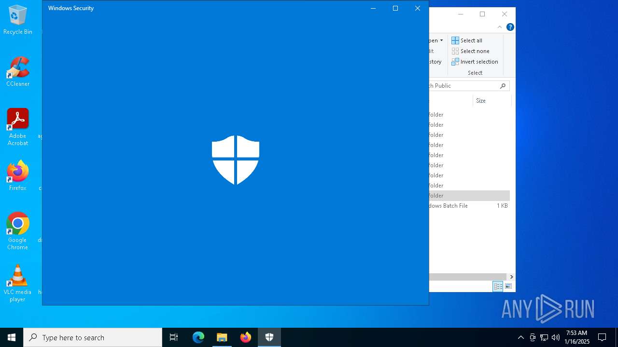Minimize the Windows Security window
This screenshot has height=347, width=618.
pyautogui.click(x=373, y=8)
